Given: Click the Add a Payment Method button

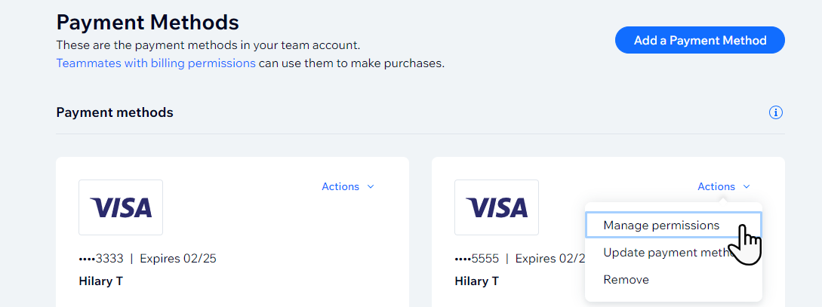Looking at the screenshot, I should coord(700,40).
